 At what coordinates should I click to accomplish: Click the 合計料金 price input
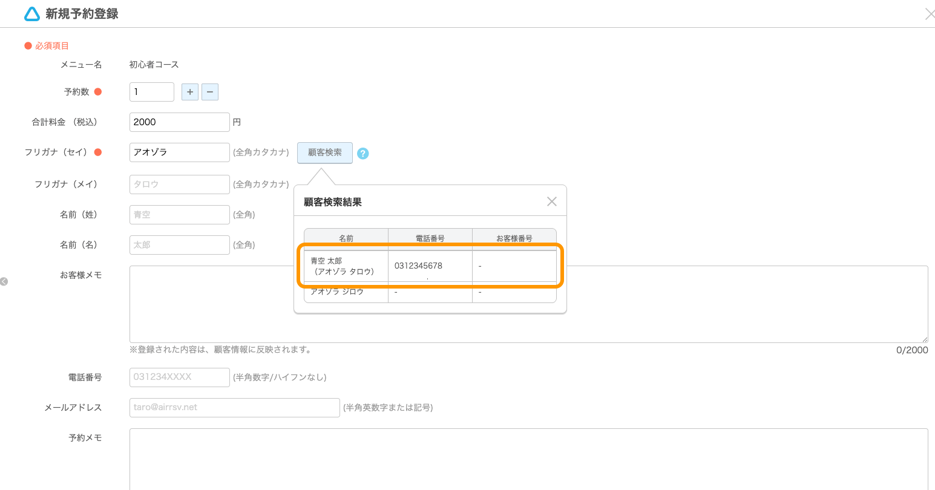pyautogui.click(x=179, y=122)
